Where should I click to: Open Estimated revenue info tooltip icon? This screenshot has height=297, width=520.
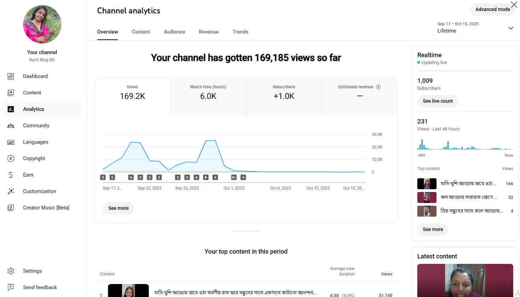click(378, 87)
